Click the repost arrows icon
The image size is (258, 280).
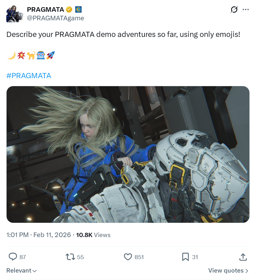click(x=70, y=257)
